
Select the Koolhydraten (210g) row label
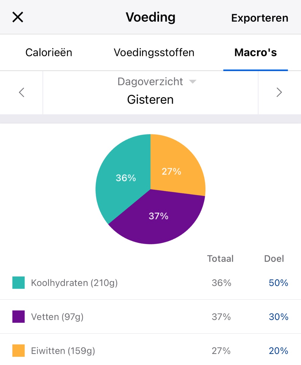click(x=74, y=283)
